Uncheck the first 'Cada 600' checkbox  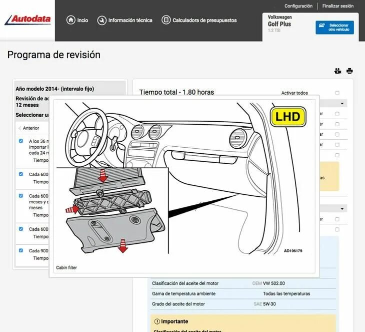coord(21,174)
